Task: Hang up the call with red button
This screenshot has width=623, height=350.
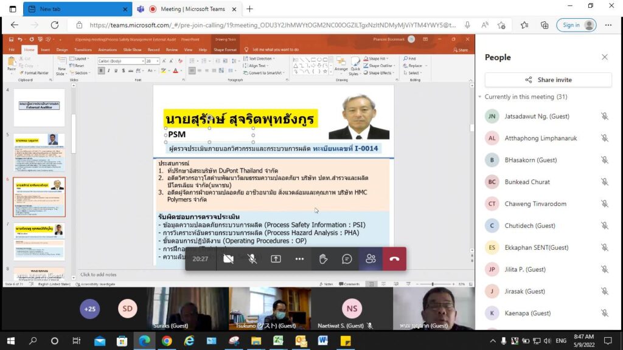Action: pos(394,259)
